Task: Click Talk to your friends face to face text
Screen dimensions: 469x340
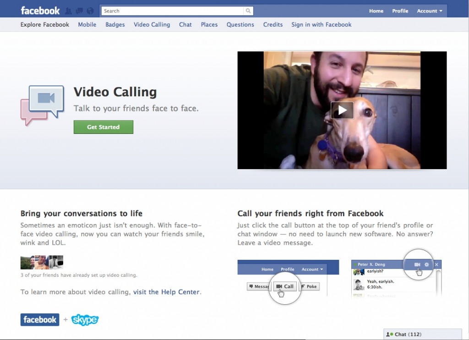Action: (x=136, y=108)
